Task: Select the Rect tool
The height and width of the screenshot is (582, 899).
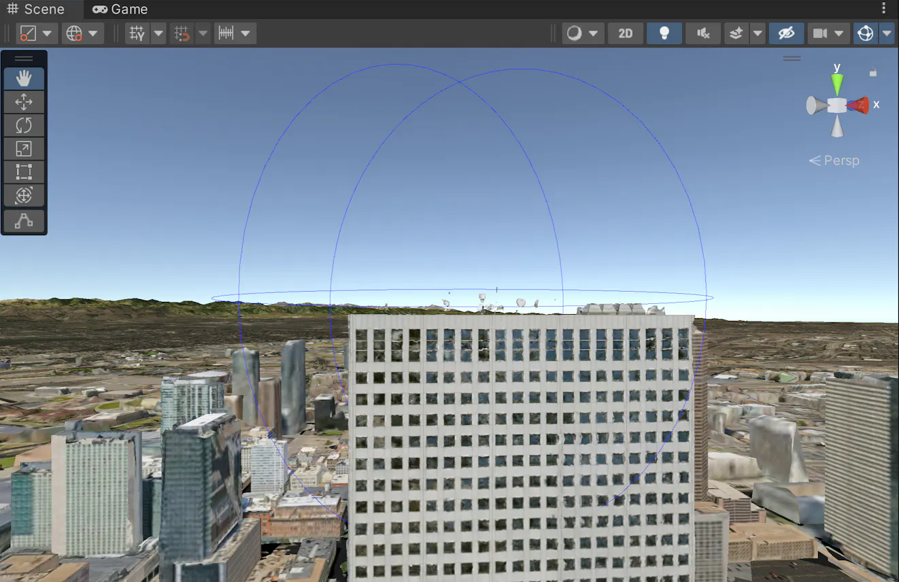Action: (24, 171)
